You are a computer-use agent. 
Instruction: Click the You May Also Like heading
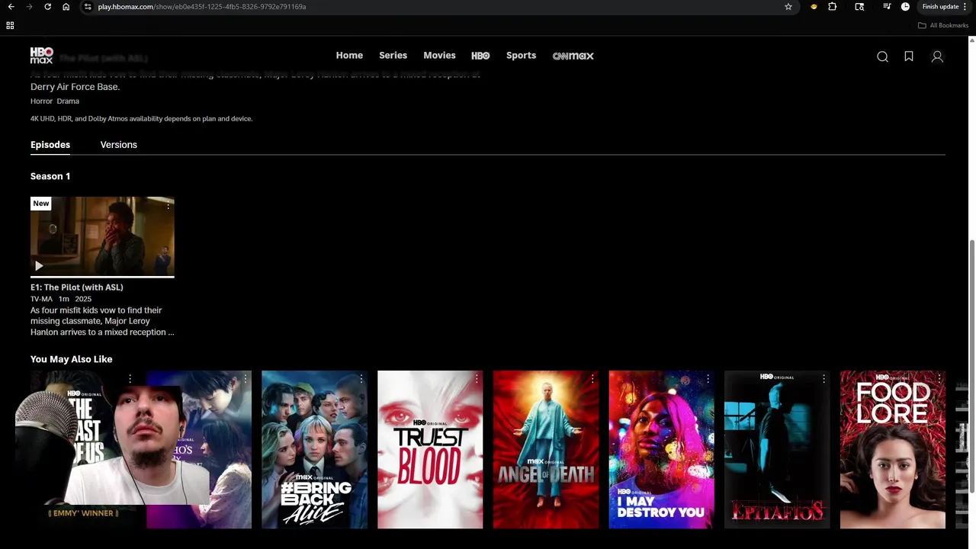click(x=71, y=359)
